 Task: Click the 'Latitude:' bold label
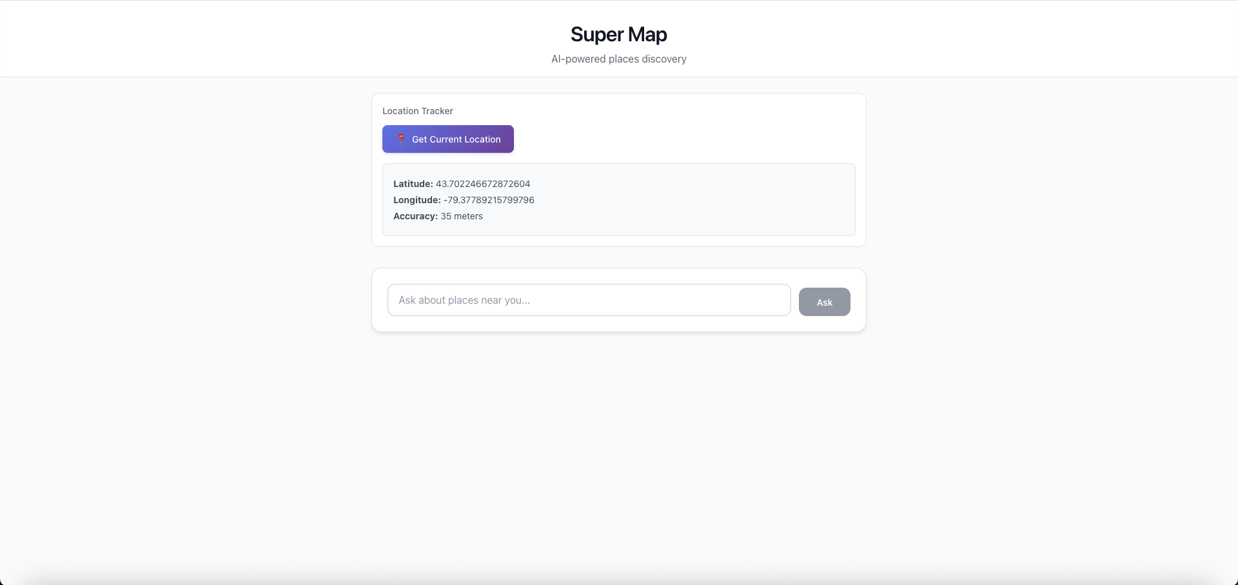click(x=413, y=183)
